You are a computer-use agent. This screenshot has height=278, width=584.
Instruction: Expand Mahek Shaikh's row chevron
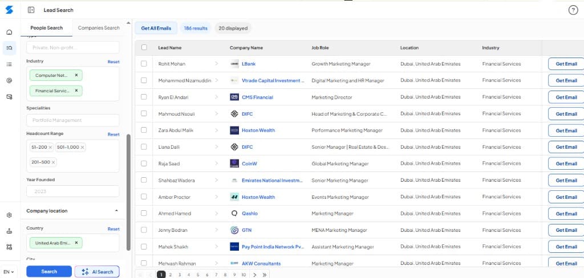(x=216, y=247)
